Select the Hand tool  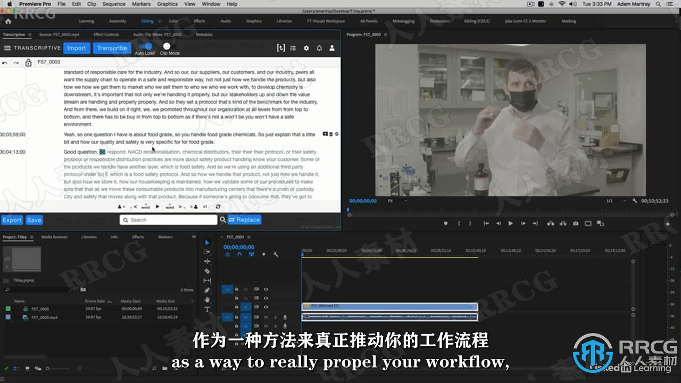pyautogui.click(x=207, y=300)
